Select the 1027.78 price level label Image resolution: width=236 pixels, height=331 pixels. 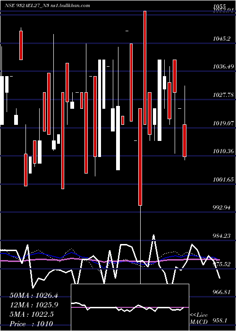tap(223, 95)
